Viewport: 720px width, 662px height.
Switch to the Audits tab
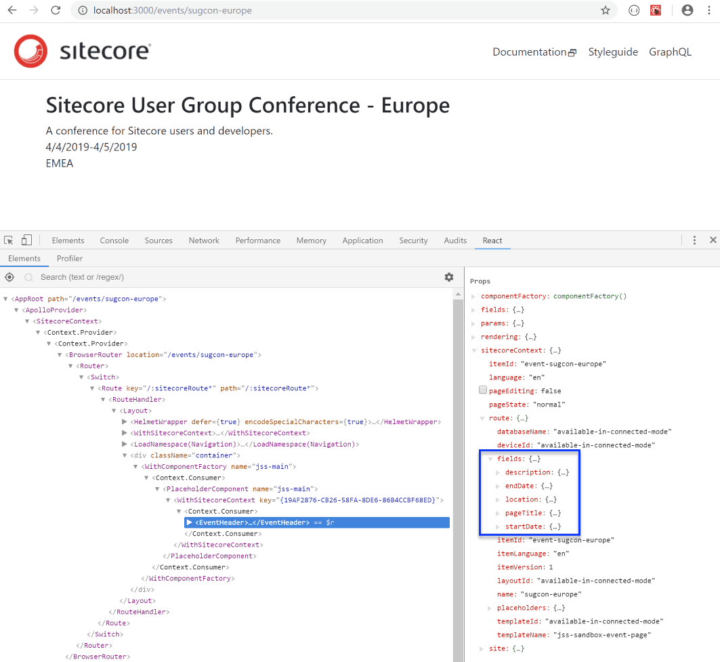[455, 241]
